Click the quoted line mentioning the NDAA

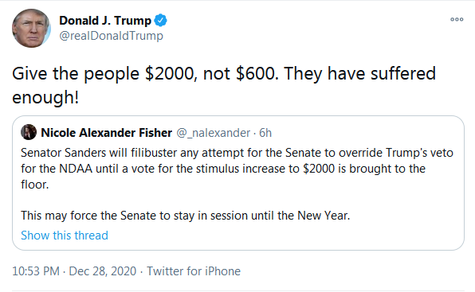tap(223, 169)
